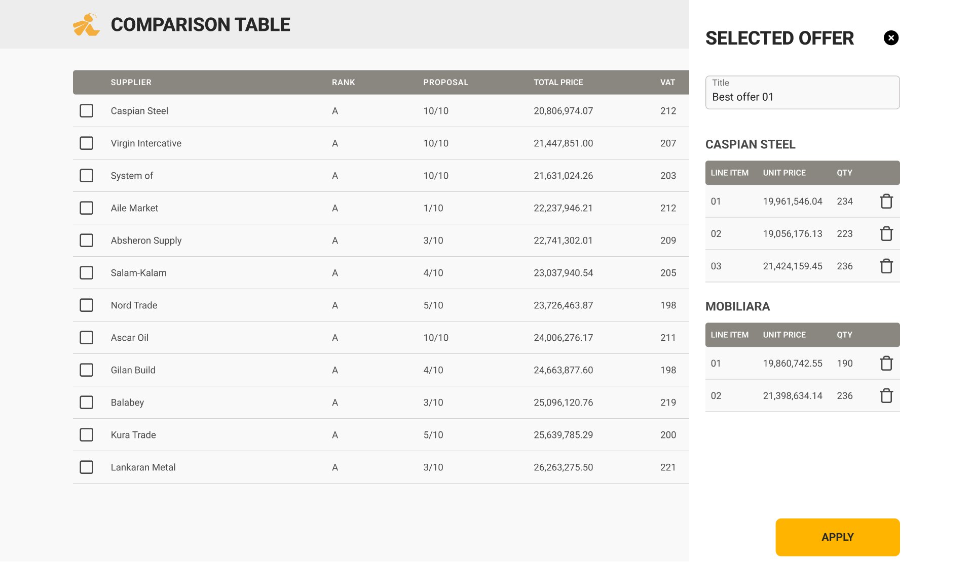Sort by the SUPPLIER column header
The image size is (973, 562).
(x=131, y=82)
